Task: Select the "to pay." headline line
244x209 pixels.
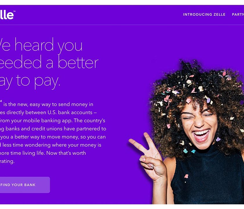Action: click(x=38, y=81)
